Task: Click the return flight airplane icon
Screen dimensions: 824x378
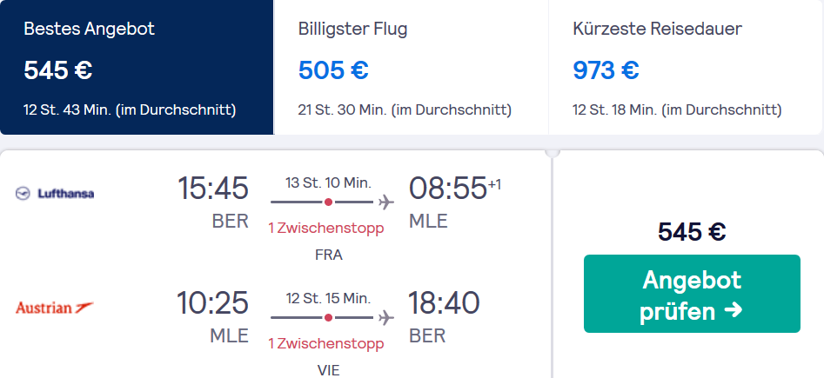Action: (x=386, y=317)
